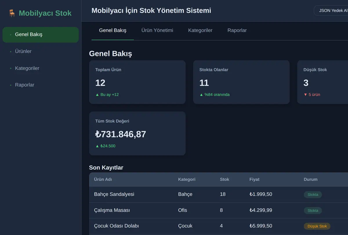This screenshot has width=348, height=235.
Task: Click the Düşük Stok summary card
Action: coord(322,82)
